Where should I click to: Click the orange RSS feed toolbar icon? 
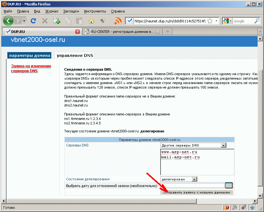coord(118,21)
